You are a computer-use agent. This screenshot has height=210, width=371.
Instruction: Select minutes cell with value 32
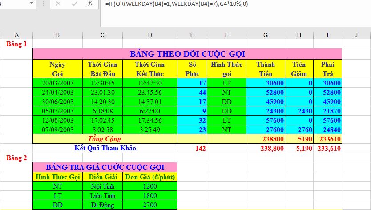click(192, 120)
